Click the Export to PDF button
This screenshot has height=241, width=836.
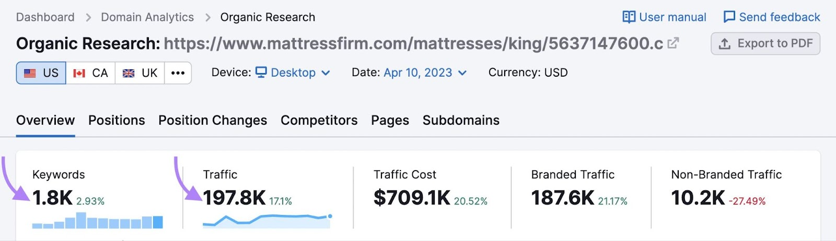coord(765,44)
